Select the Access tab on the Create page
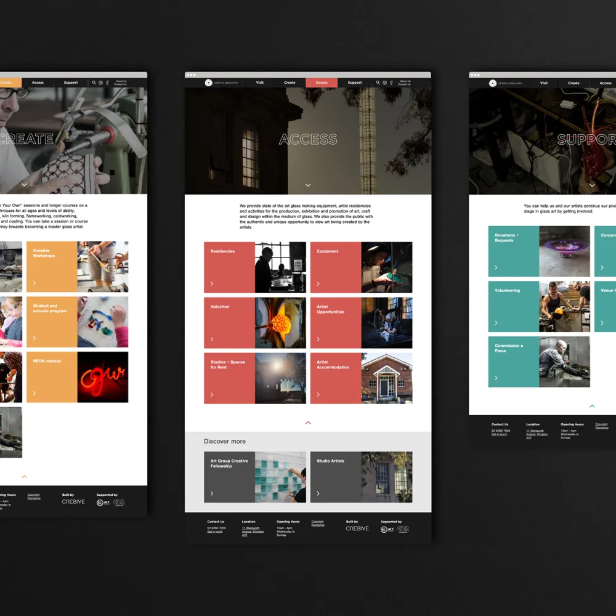 (38, 83)
